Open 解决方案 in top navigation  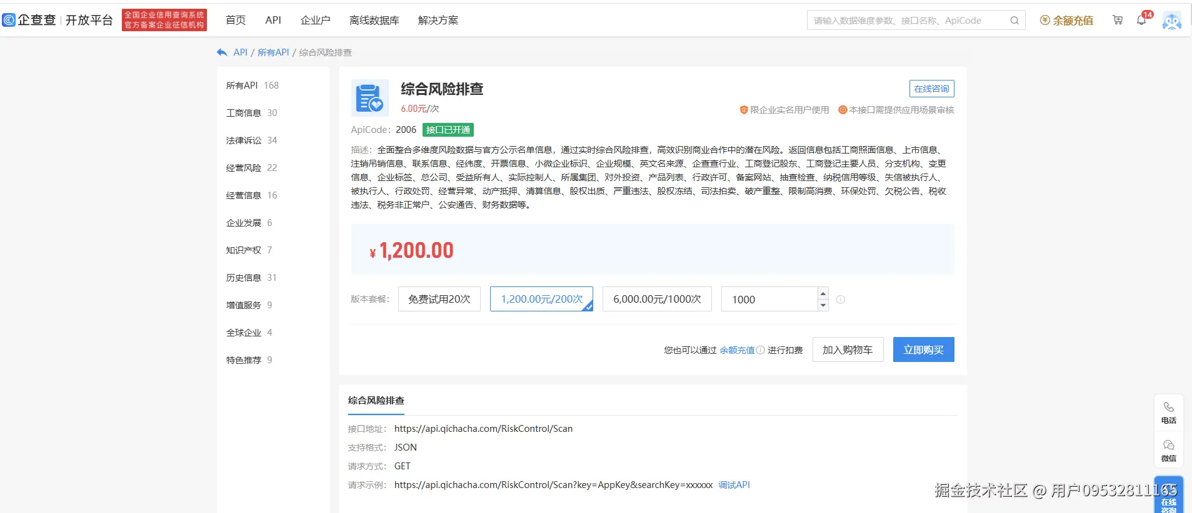[438, 21]
